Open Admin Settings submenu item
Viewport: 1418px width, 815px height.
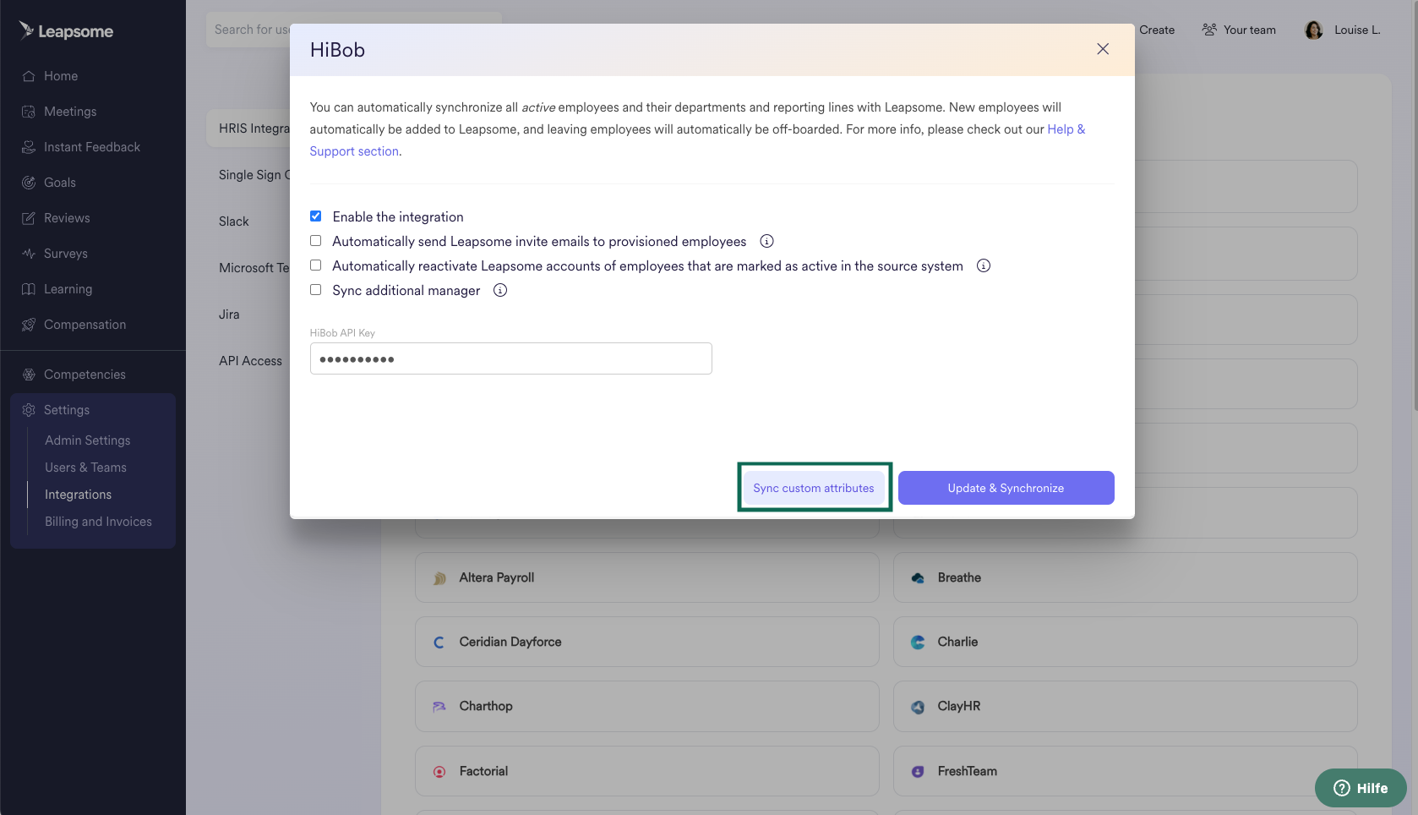point(88,440)
